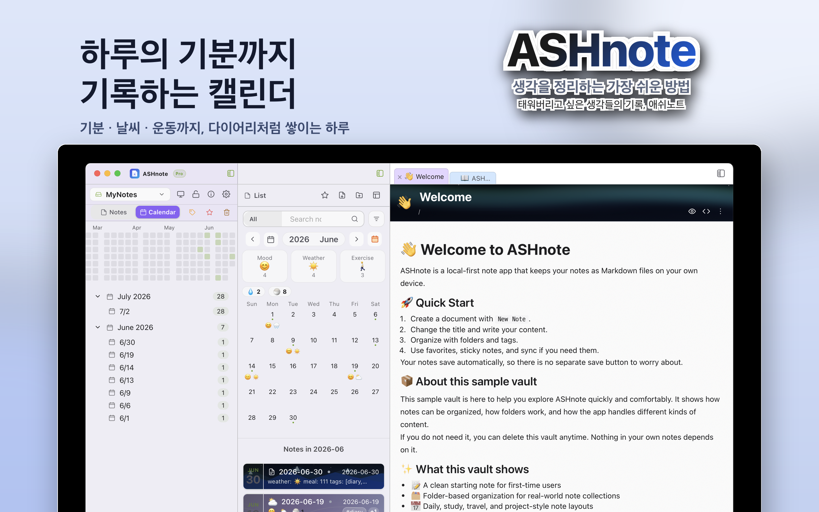Select June 30 in calendar
Viewport: 819px width, 512px height.
[x=293, y=418]
